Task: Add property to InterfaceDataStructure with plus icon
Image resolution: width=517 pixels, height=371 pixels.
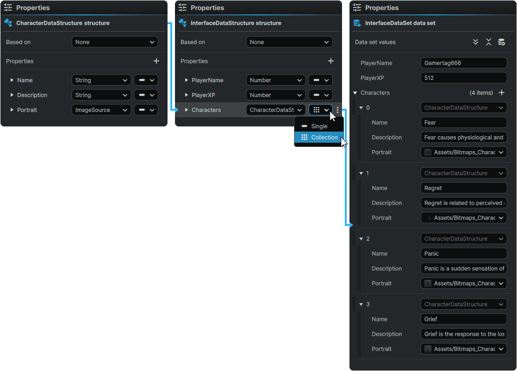Action: (x=331, y=61)
